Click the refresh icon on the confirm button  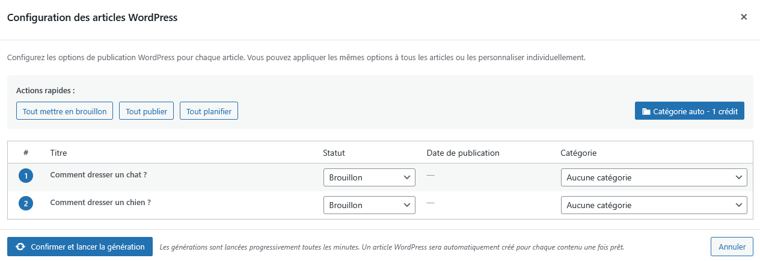[20, 247]
